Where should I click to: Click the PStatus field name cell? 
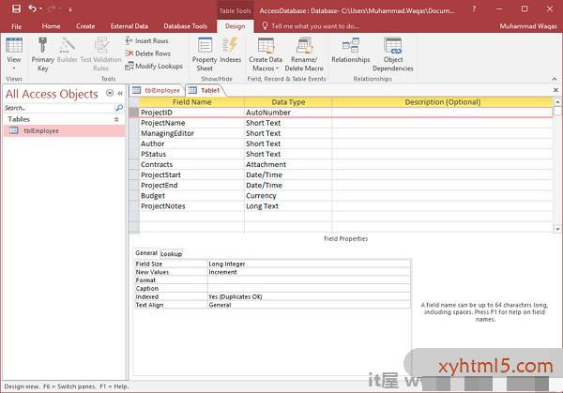coord(191,154)
